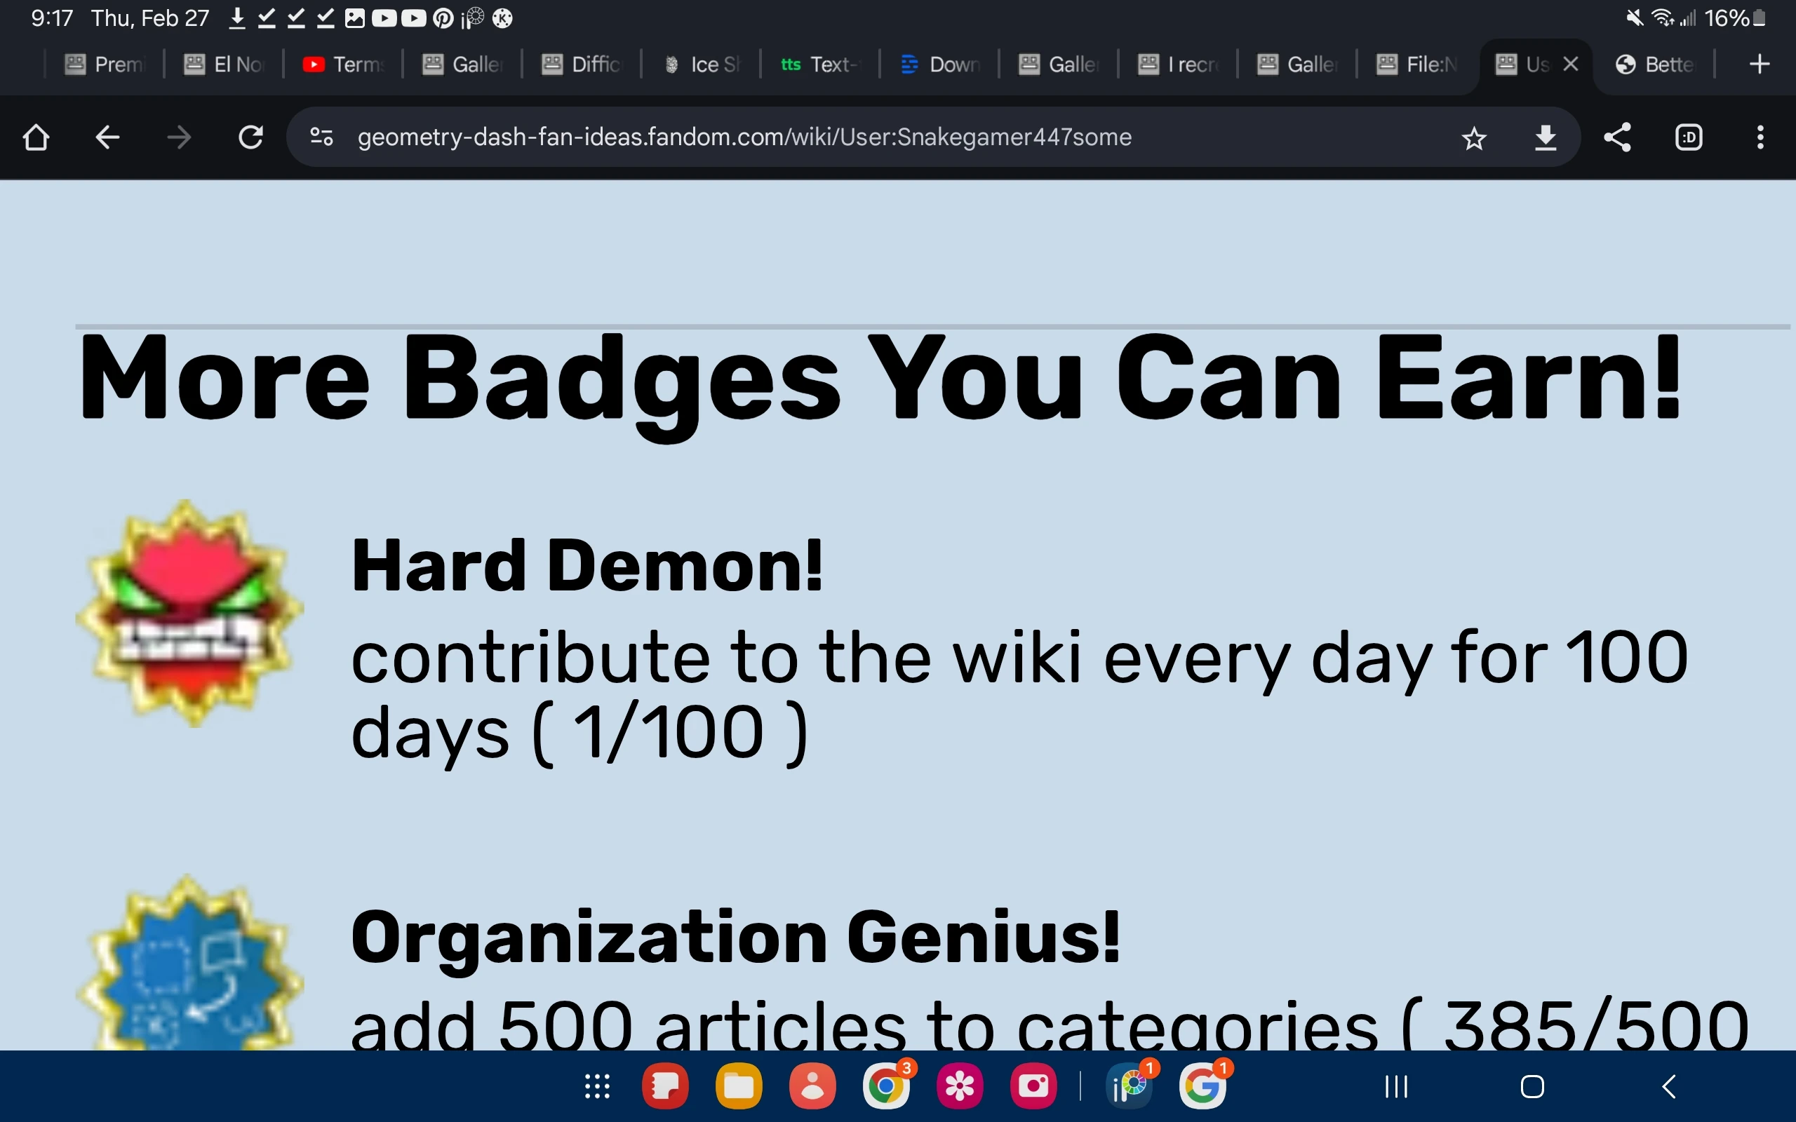Launch Chrome from the taskbar
This screenshot has width=1796, height=1122.
(x=886, y=1087)
